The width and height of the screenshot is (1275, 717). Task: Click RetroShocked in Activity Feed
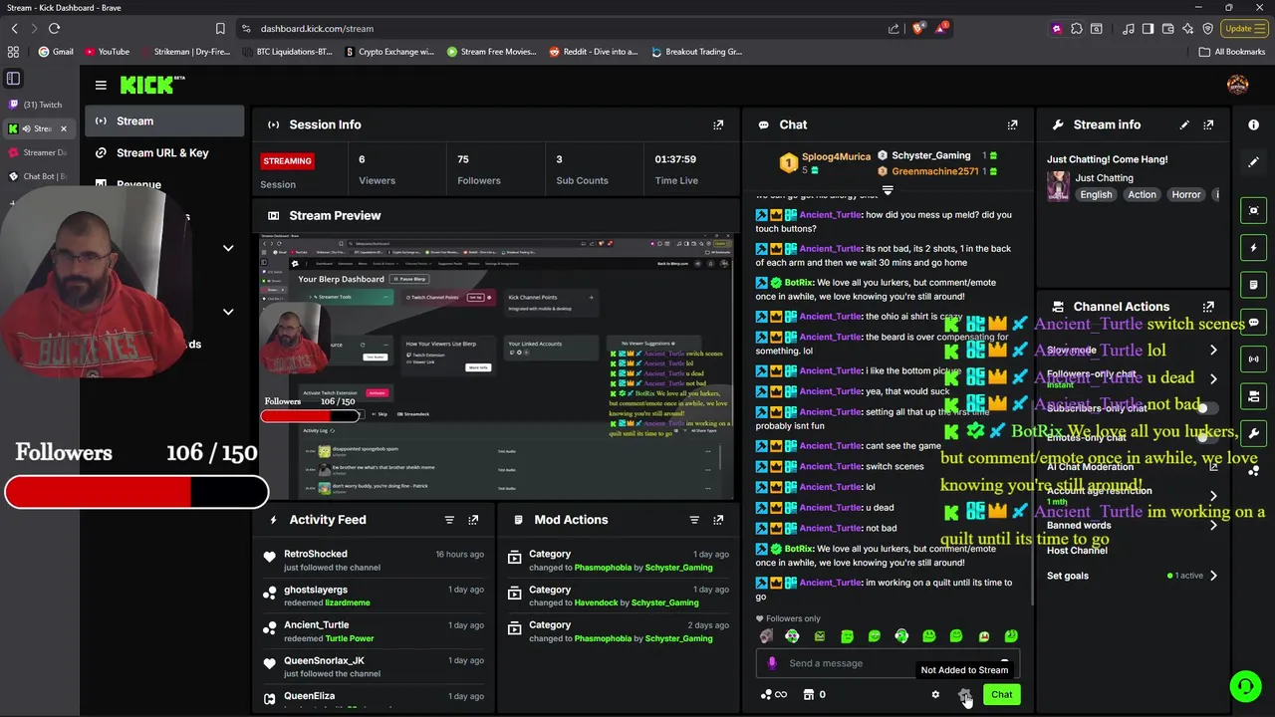(x=316, y=554)
